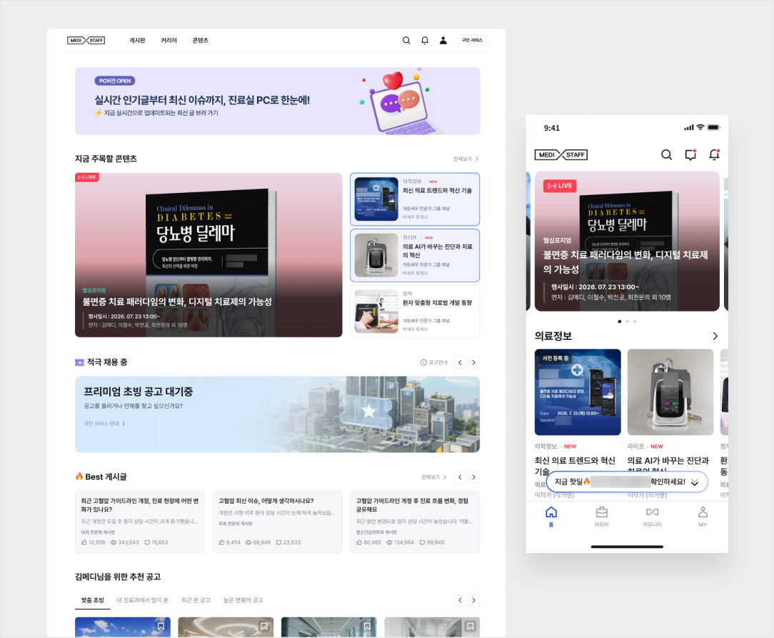The height and width of the screenshot is (638, 774).
Task: Open 커리어 in the mobile bottom navigation
Action: 601,517
